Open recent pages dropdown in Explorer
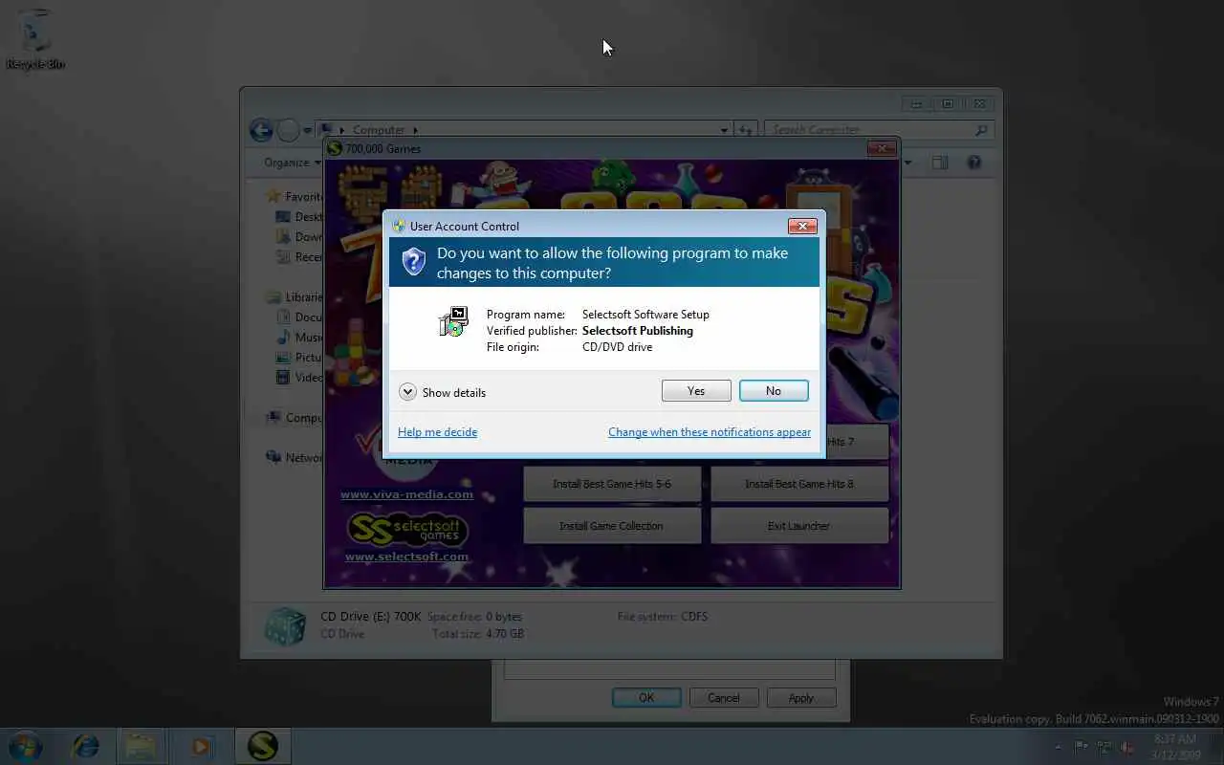This screenshot has width=1224, height=765. coord(308,130)
